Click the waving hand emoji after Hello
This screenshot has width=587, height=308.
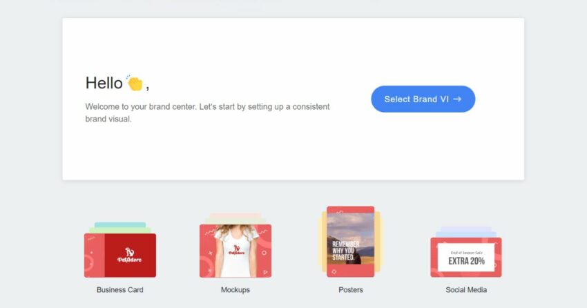pyautogui.click(x=135, y=83)
